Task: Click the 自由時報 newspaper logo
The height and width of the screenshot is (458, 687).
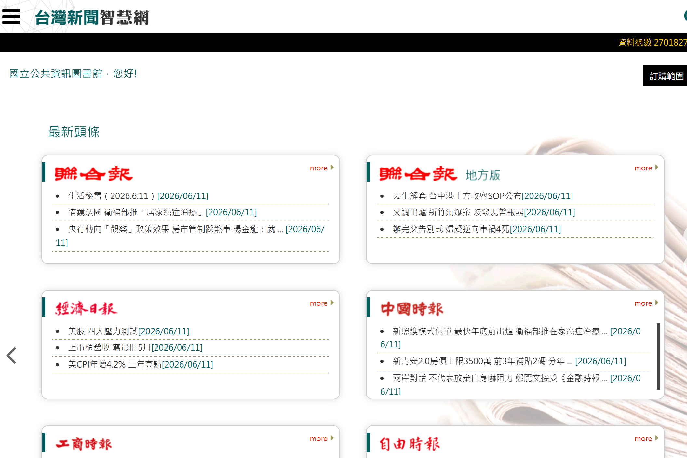Action: (410, 444)
